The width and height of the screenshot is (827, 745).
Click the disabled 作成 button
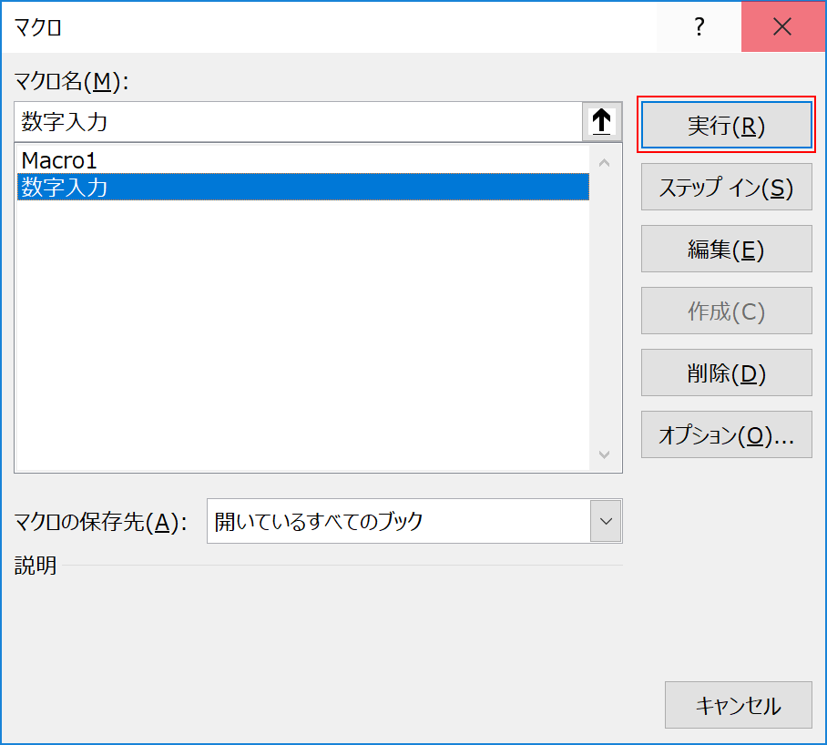[726, 311]
